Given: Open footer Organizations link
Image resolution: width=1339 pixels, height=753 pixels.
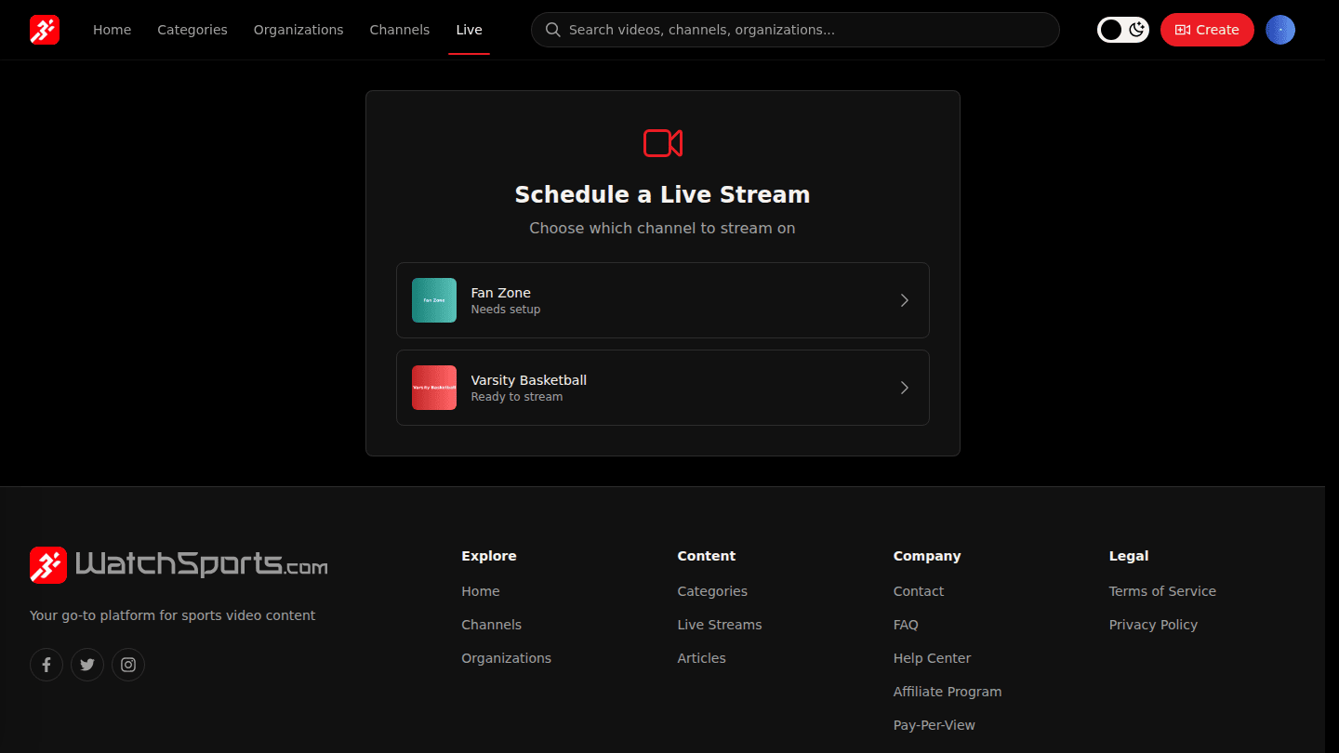Looking at the screenshot, I should pos(507,658).
